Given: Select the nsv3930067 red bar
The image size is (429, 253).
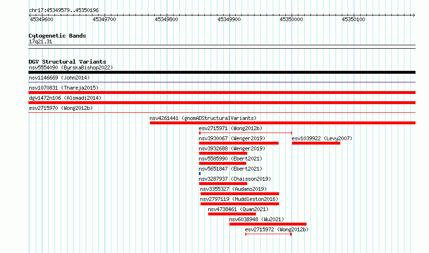Looking at the screenshot, I should 239,143.
